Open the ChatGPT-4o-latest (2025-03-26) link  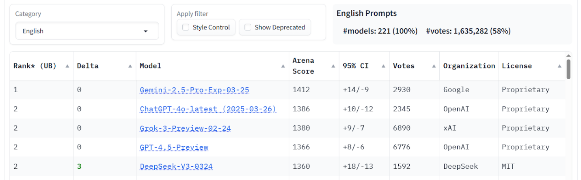pos(208,109)
